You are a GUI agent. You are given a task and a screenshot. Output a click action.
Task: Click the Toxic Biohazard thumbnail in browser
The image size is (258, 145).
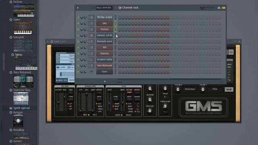tap(23, 81)
